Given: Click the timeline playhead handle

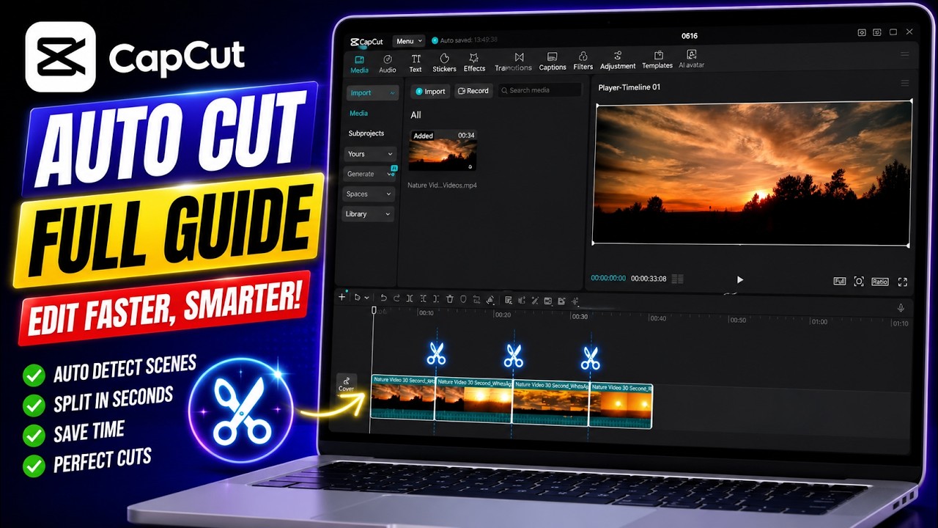Looking at the screenshot, I should [x=374, y=311].
